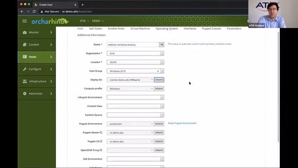Click the Puppet CA info icon
The image size is (298, 168).
click(101, 141)
